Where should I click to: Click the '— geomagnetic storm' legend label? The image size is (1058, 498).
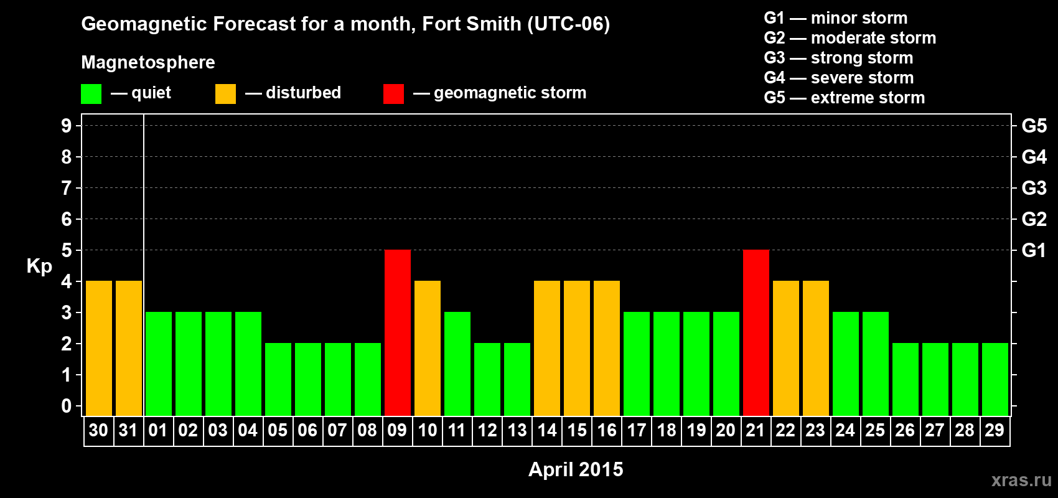coord(500,93)
